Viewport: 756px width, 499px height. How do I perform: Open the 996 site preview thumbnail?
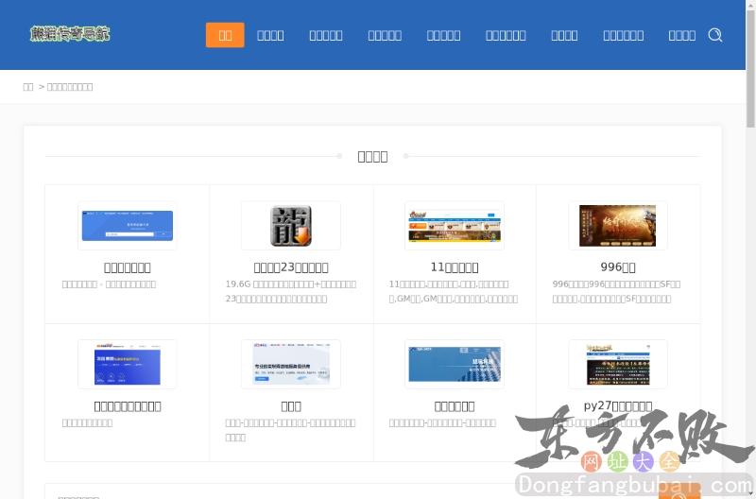[617, 226]
